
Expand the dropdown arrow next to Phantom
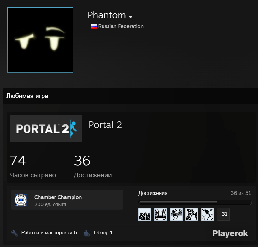tap(131, 17)
